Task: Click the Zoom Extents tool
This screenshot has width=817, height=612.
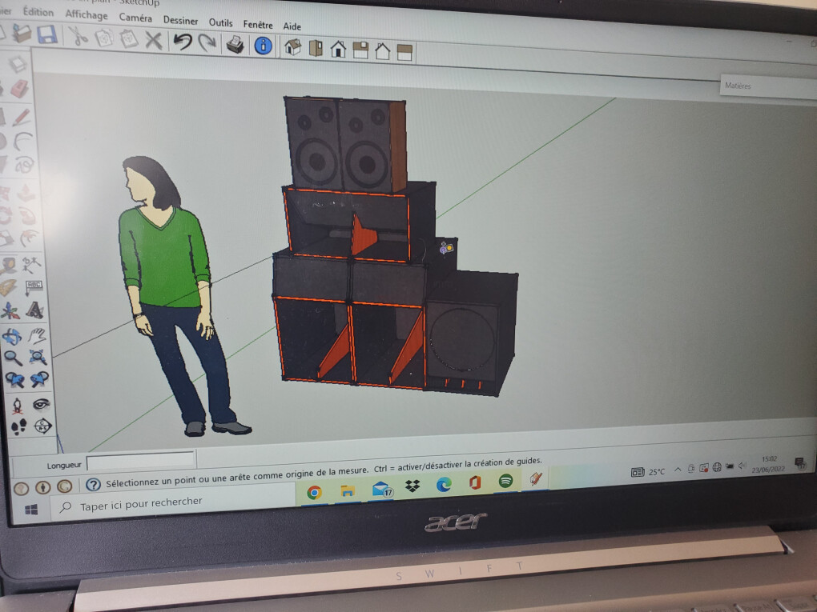Action: (38, 357)
